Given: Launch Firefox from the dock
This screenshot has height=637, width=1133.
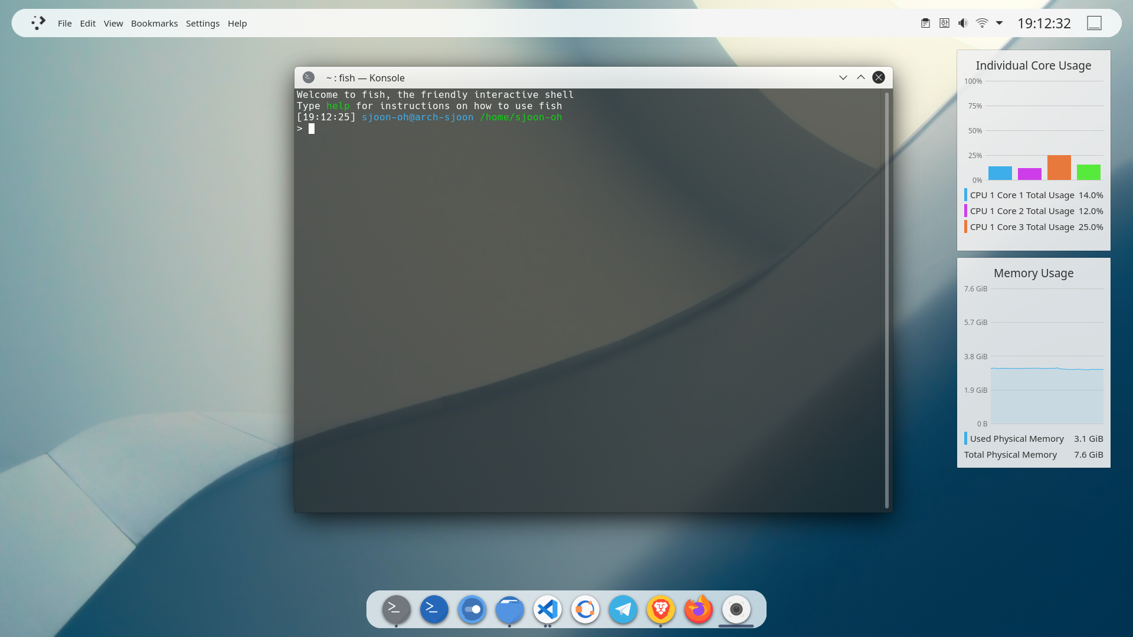Looking at the screenshot, I should [698, 609].
